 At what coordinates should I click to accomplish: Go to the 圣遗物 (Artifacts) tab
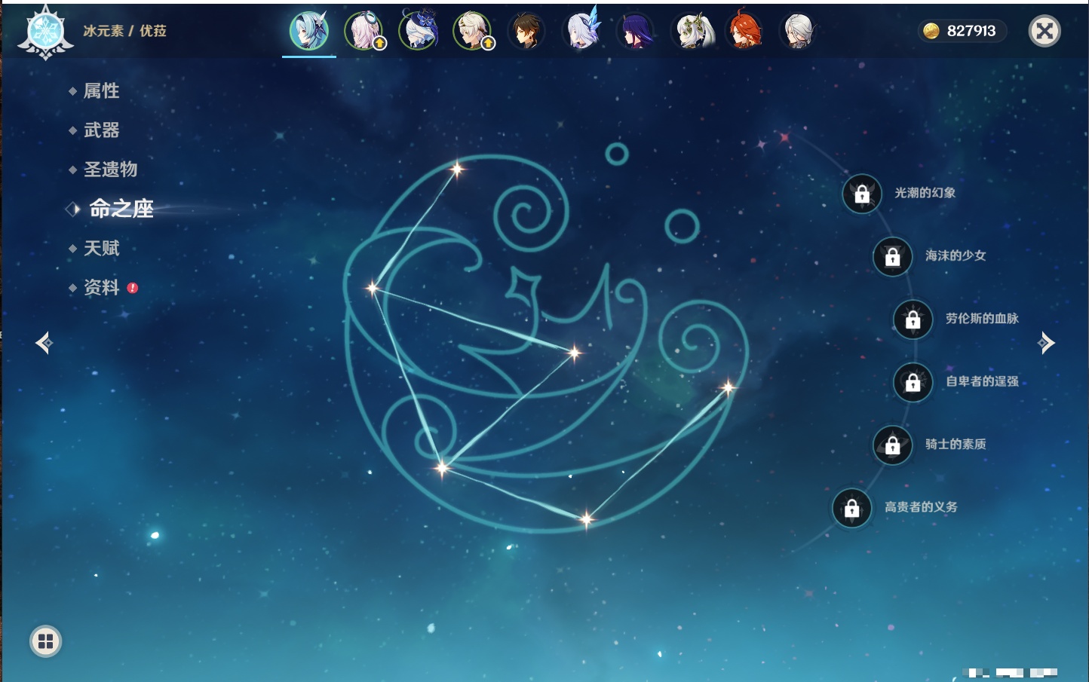(110, 170)
